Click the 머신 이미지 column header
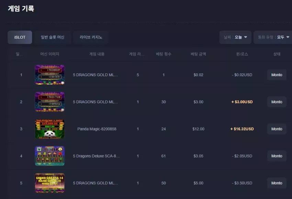The width and height of the screenshot is (292, 199). tap(50, 54)
